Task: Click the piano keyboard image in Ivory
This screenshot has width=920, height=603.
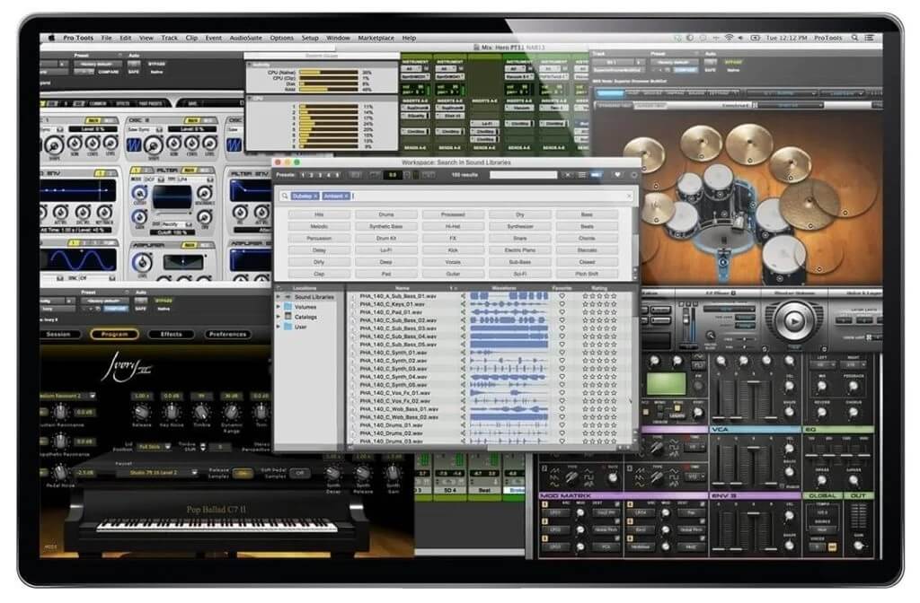Action: tap(217, 526)
